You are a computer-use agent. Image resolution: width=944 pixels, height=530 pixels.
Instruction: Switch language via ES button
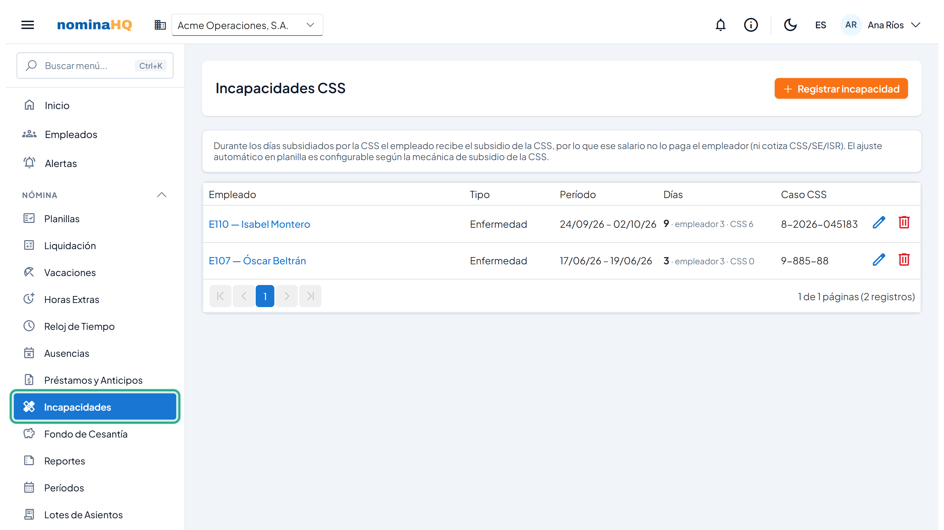[x=821, y=25]
